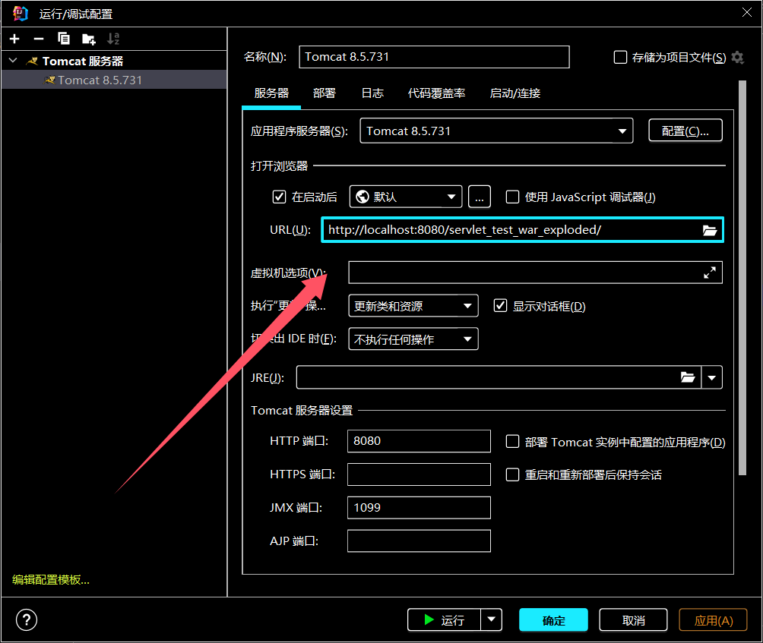Image resolution: width=763 pixels, height=643 pixels.
Task: Toggle the after launch checkbox
Action: [x=279, y=197]
